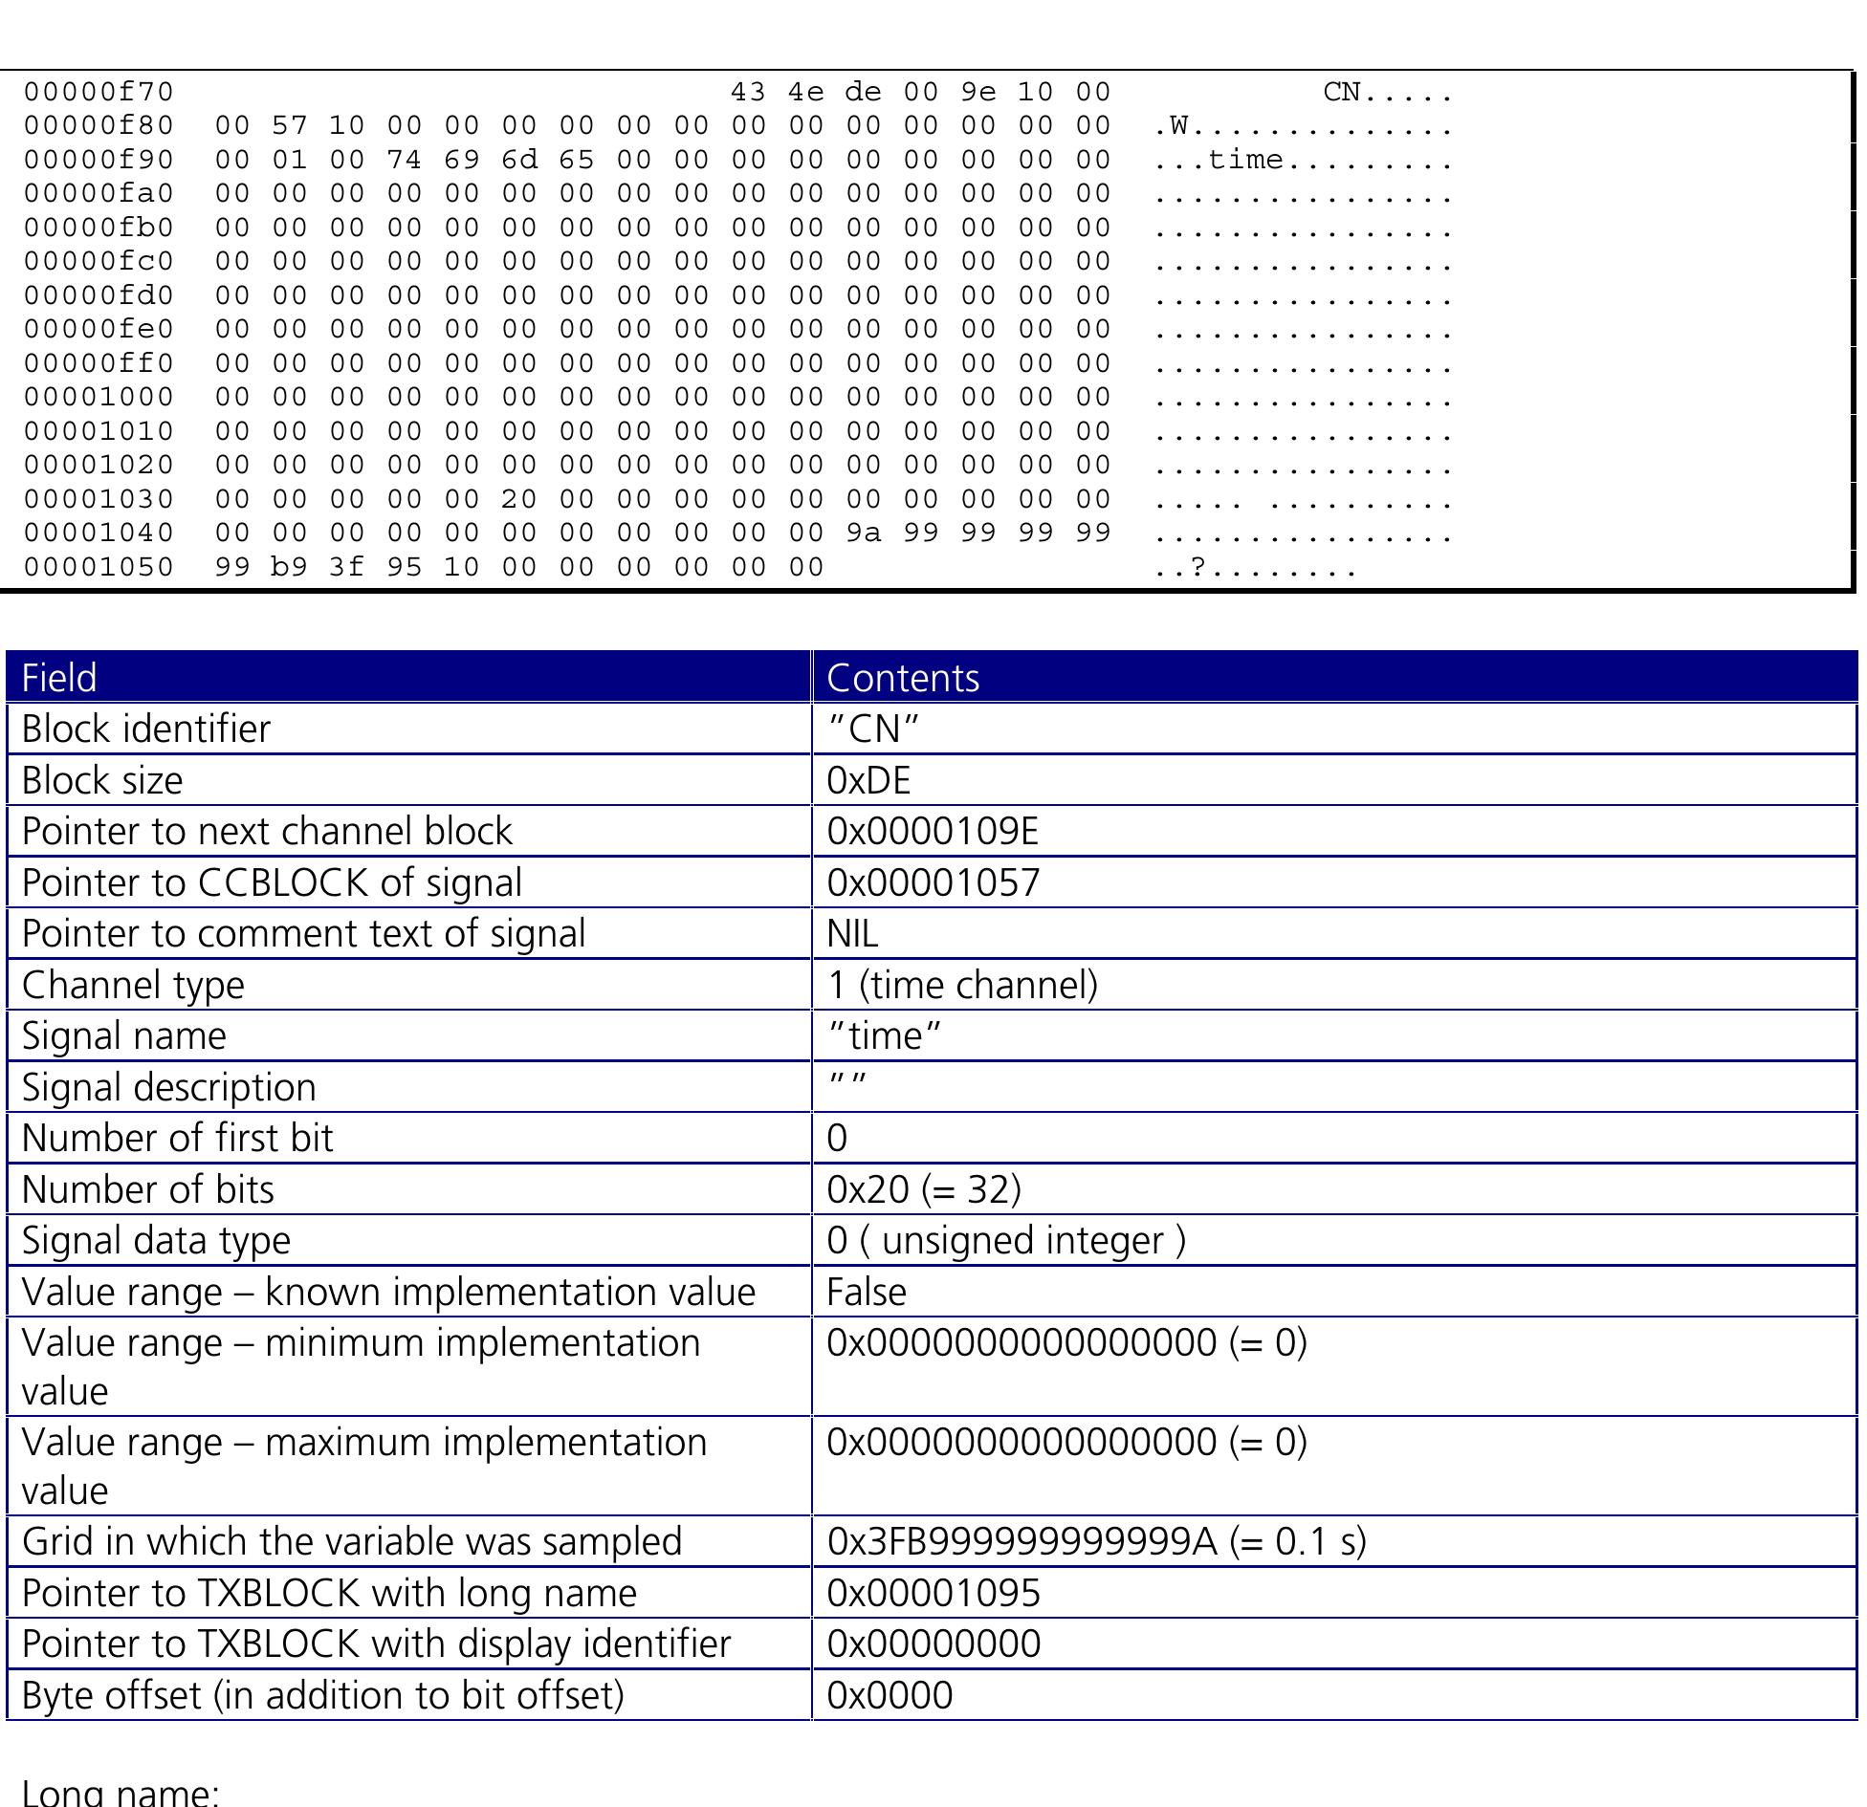Image resolution: width=1867 pixels, height=1807 pixels.
Task: Select the 'Number of first bit' cell
Action: (x=408, y=1138)
